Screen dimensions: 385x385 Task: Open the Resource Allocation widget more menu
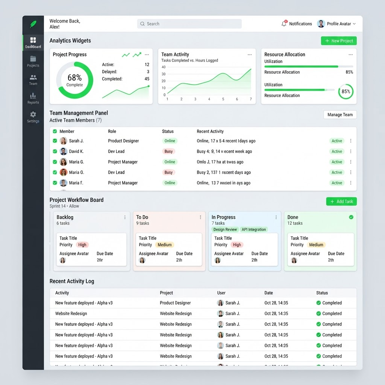point(351,55)
